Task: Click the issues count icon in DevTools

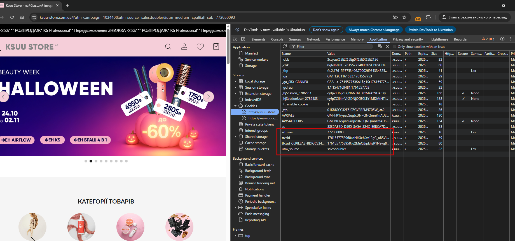Action: [x=492, y=39]
